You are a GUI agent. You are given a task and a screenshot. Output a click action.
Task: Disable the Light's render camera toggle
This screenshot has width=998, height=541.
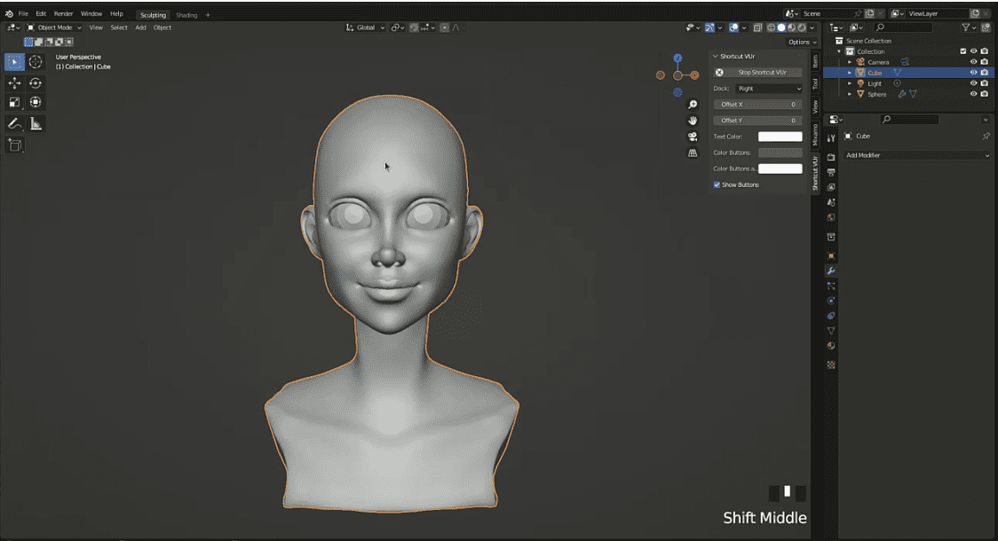point(984,83)
